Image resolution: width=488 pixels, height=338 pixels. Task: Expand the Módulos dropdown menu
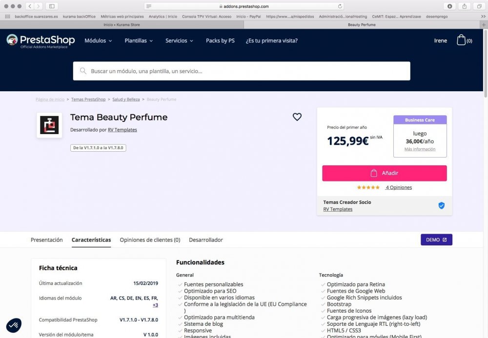pos(98,40)
